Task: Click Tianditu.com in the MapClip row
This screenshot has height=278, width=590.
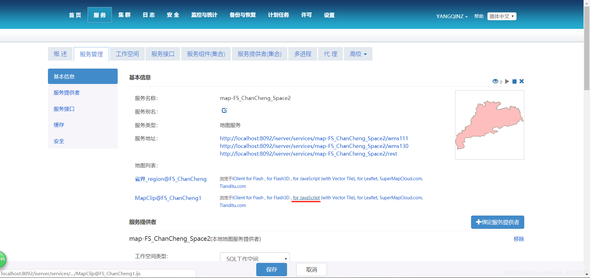Action: point(233,205)
